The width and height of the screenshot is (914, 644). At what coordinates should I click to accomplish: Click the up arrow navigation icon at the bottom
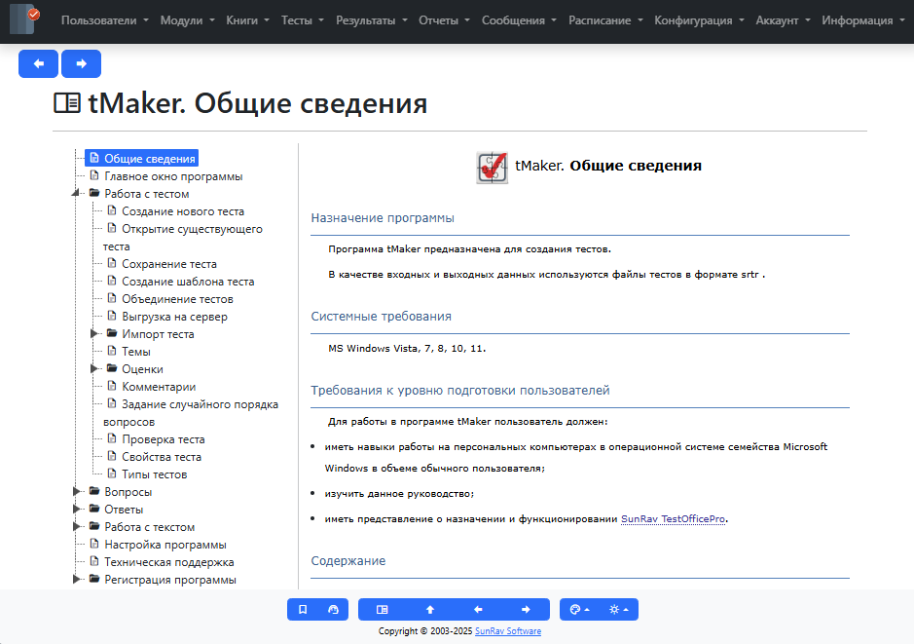(x=430, y=609)
